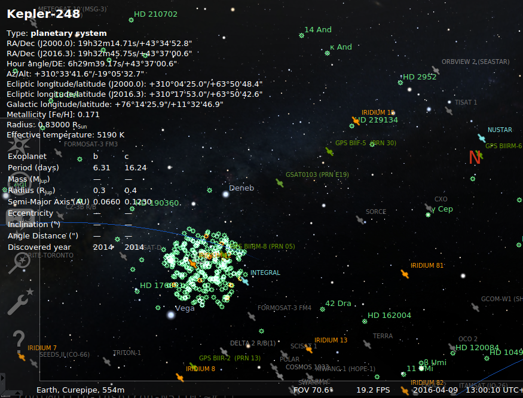Open the Search window magnifier icon
Screen dimensions: 523x398
point(19,264)
